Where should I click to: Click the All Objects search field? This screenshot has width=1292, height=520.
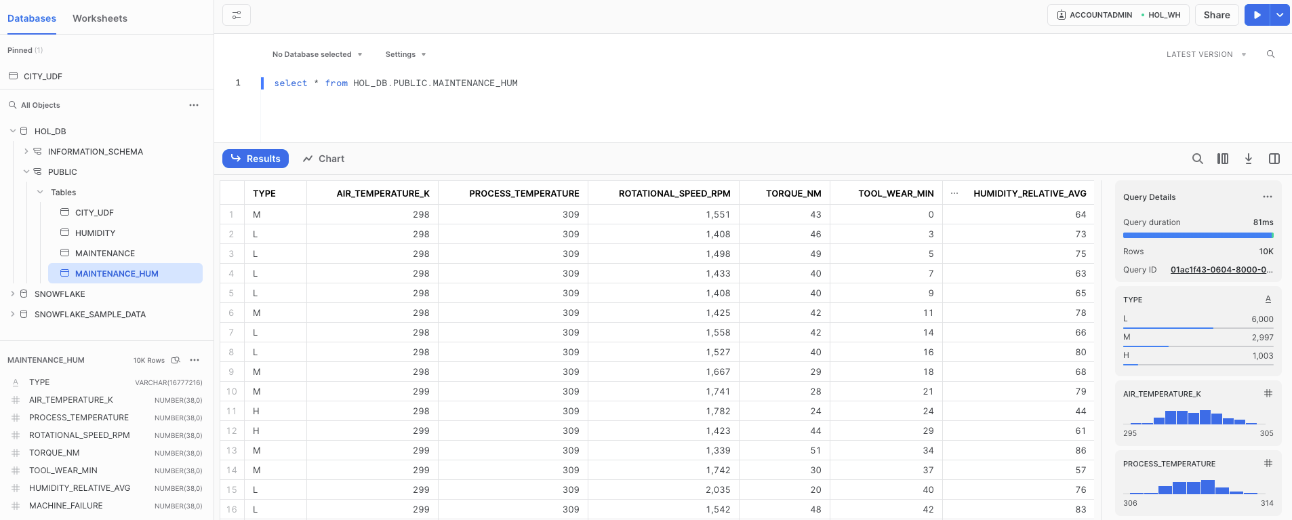point(41,105)
